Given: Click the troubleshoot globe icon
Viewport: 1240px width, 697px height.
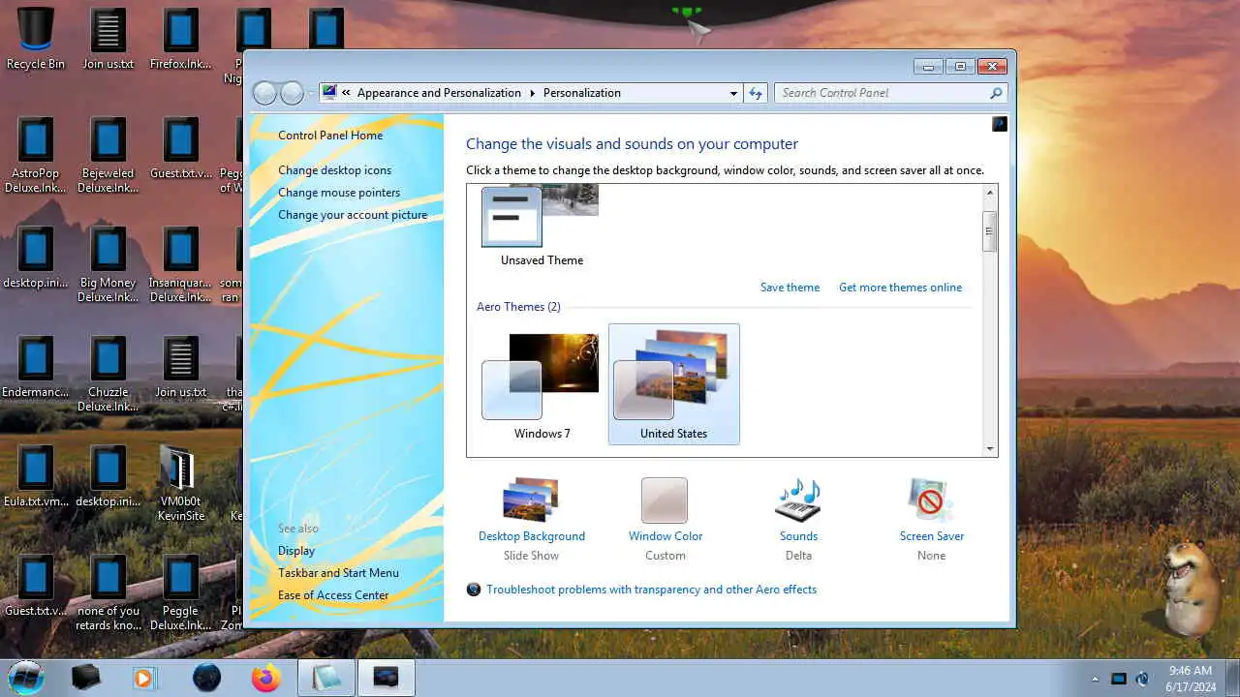Looking at the screenshot, I should (474, 590).
